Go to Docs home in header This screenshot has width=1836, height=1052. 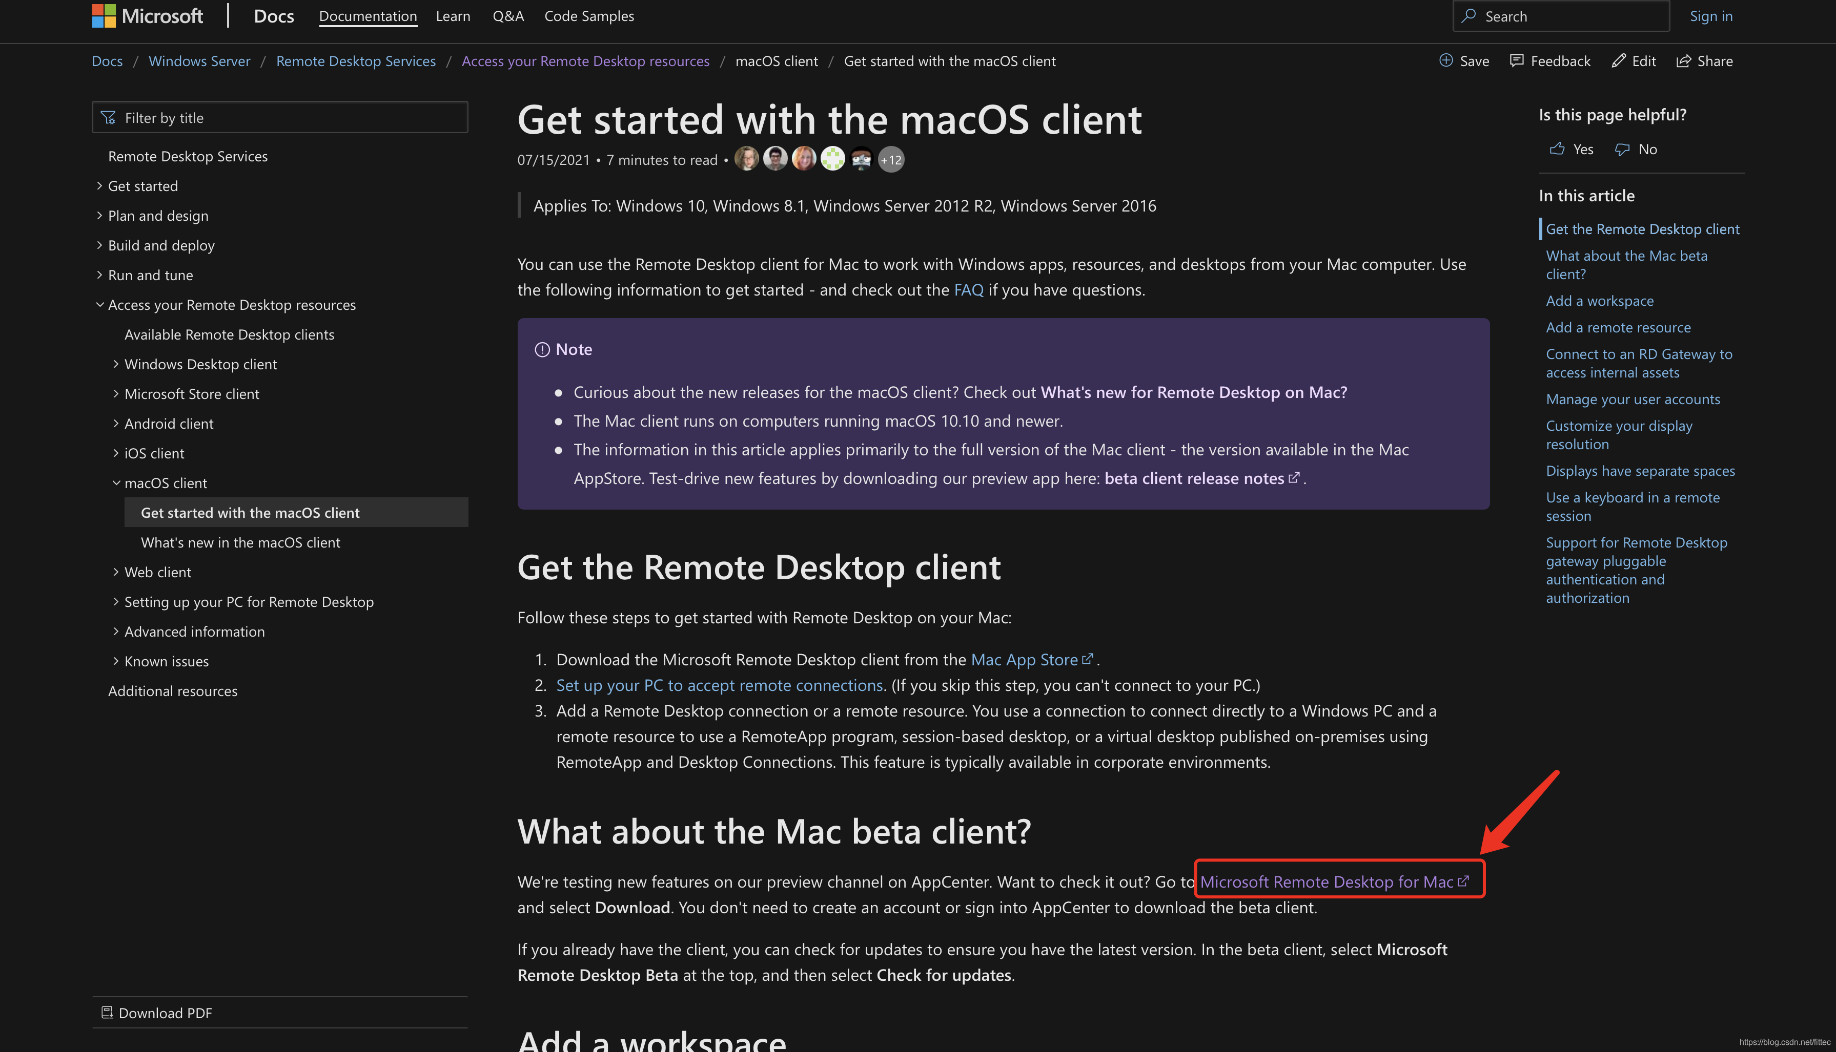point(274,16)
